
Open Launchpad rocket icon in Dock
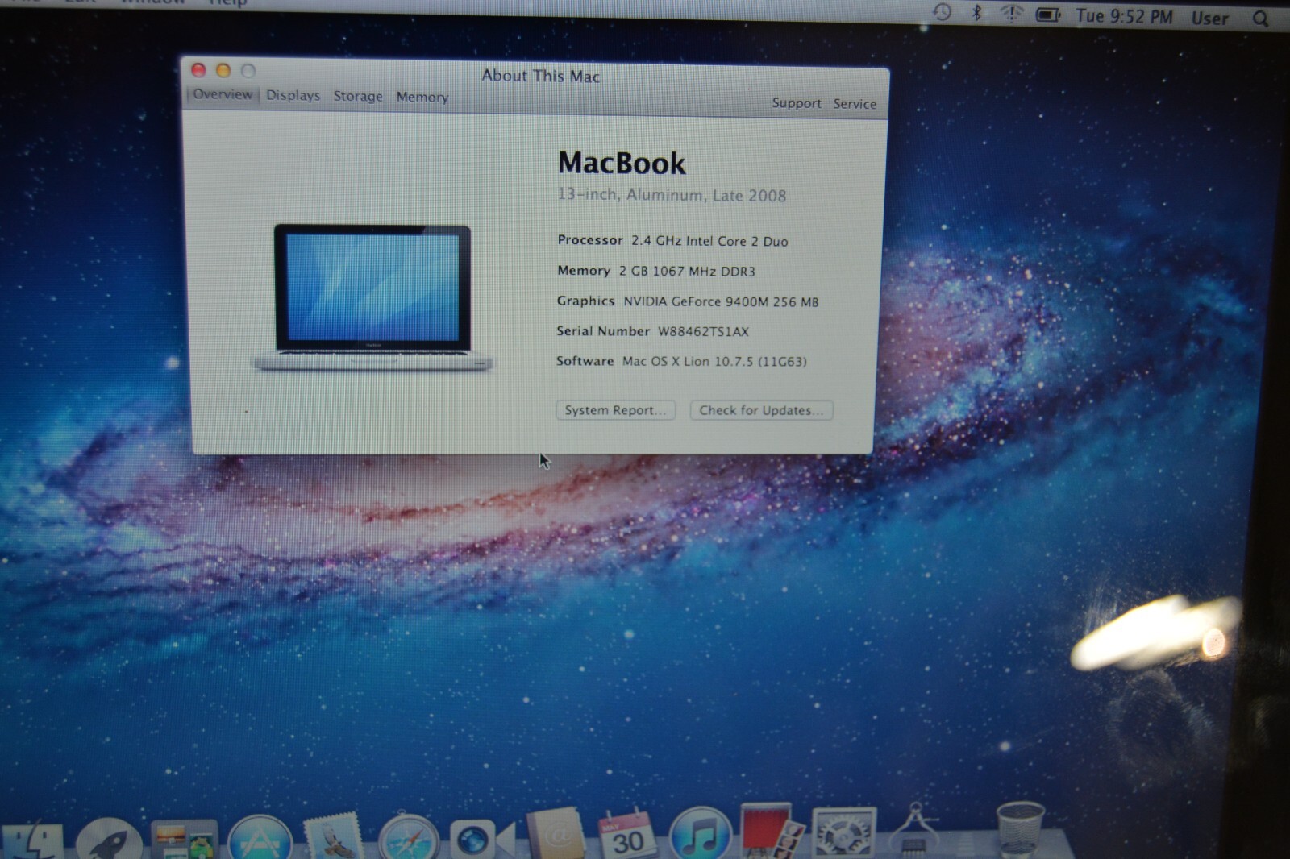109,840
